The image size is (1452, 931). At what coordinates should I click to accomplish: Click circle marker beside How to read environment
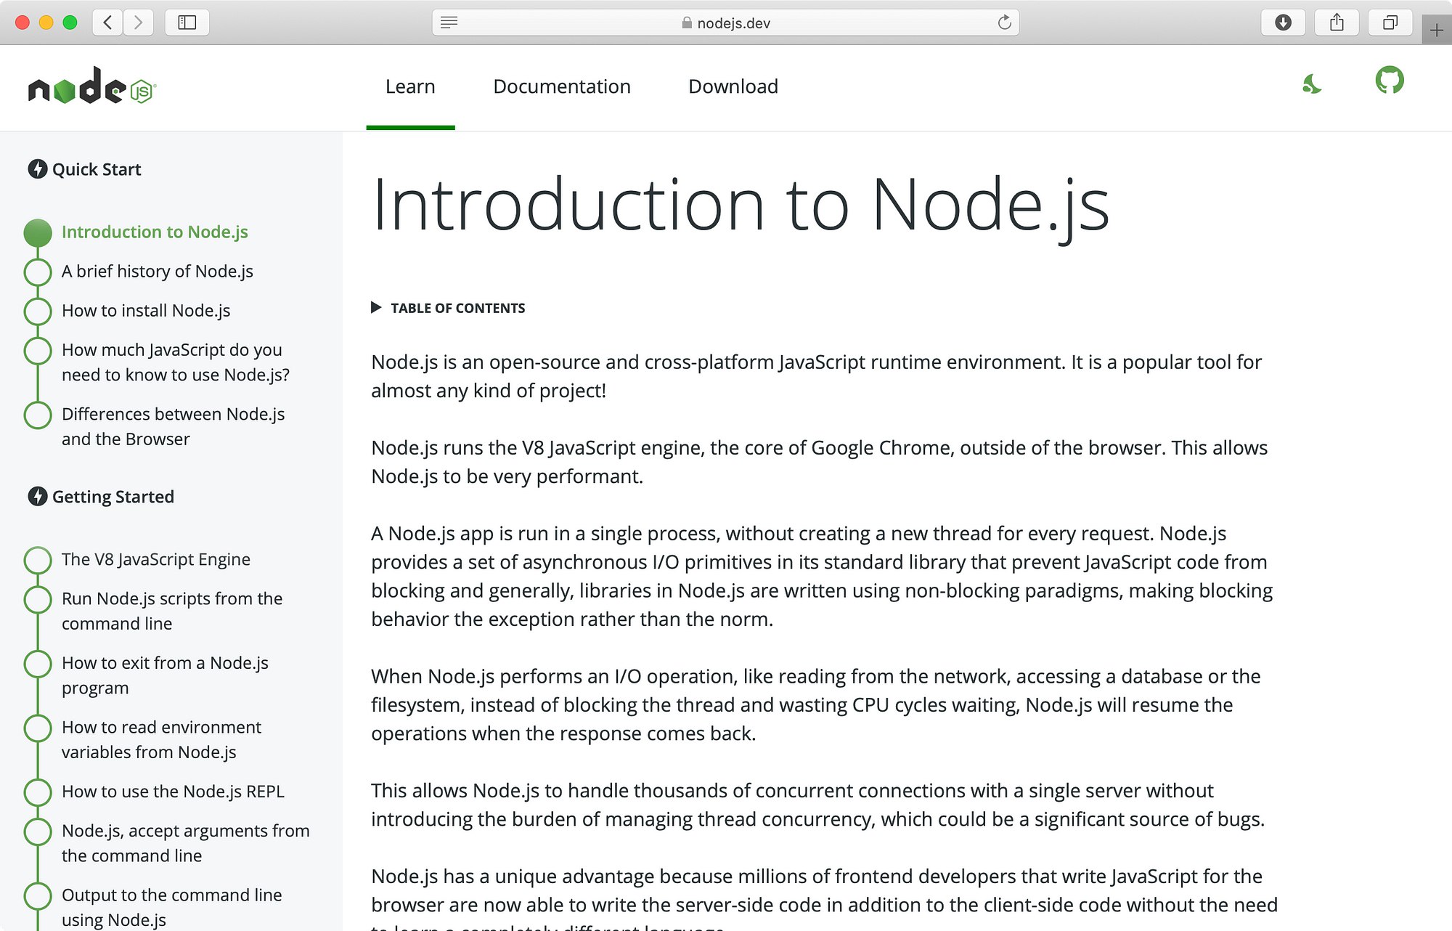(38, 728)
